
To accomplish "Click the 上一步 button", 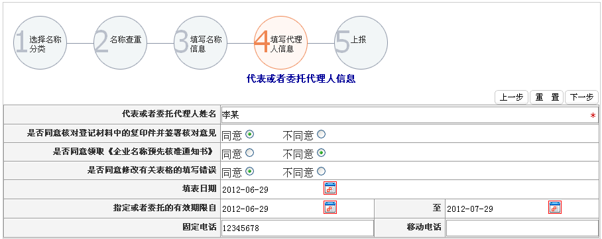I will [511, 97].
